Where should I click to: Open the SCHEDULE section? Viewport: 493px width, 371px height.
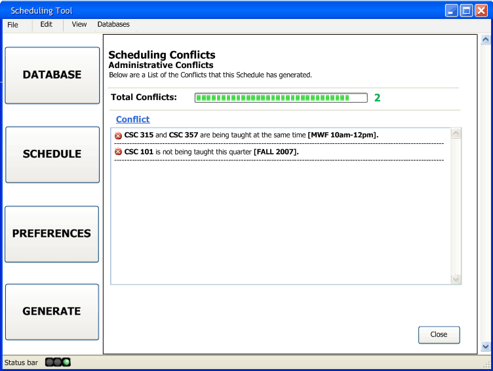(52, 154)
